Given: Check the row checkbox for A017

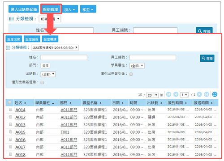Looking at the screenshot, I should point(10,147).
